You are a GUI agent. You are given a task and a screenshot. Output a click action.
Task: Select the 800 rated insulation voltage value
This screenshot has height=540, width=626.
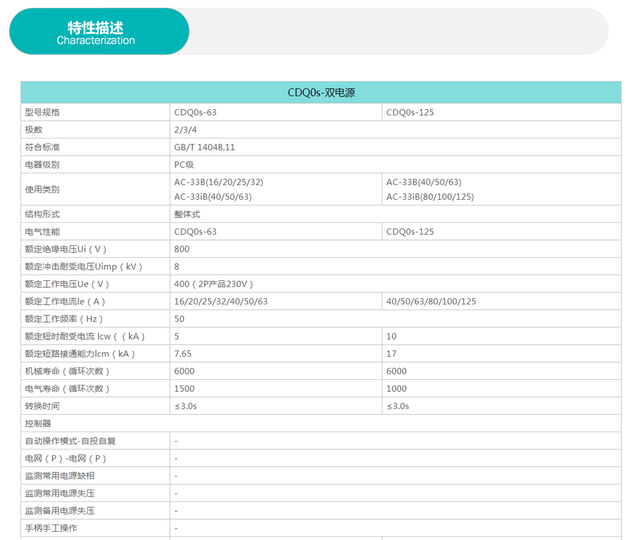[x=182, y=249]
